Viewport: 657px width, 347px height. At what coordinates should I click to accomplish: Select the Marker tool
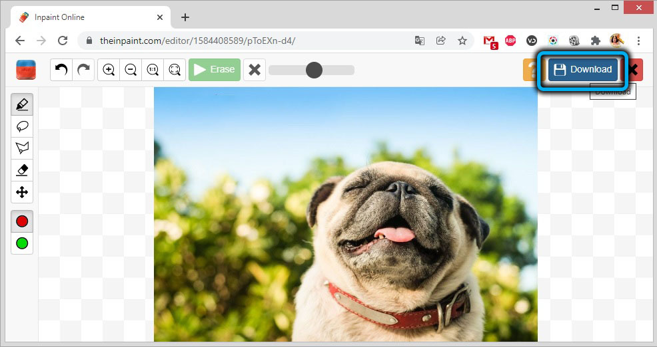(x=22, y=104)
